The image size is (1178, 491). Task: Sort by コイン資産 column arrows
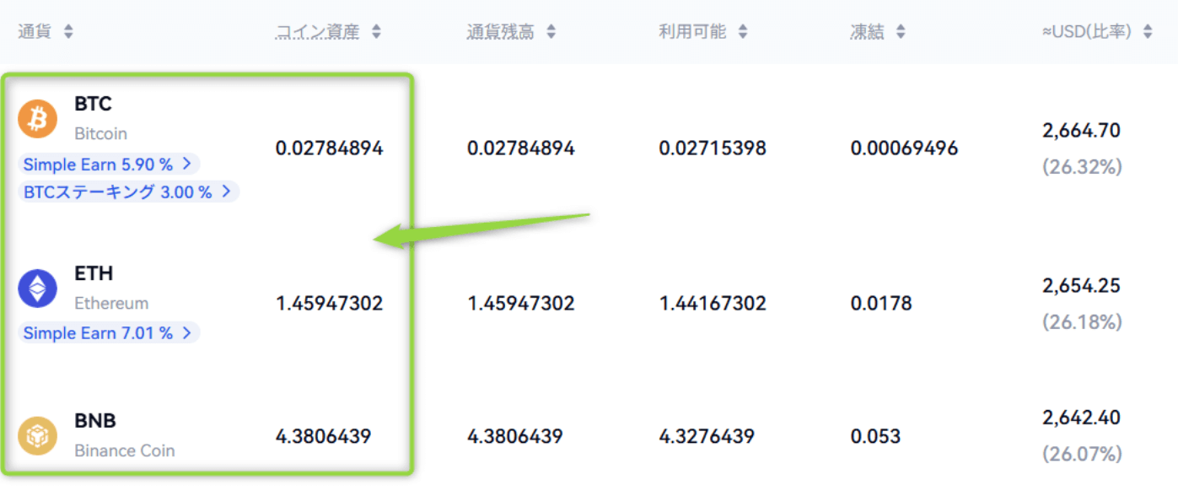[376, 32]
